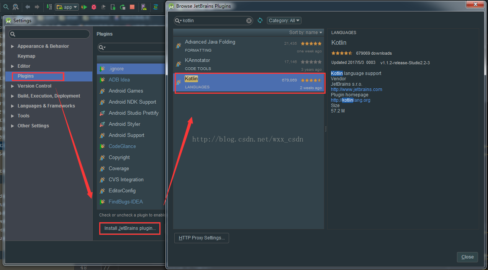Select Android NDK Support plugin

tap(131, 102)
